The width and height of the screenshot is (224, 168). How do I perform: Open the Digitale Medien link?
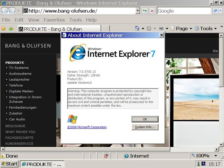[x=21, y=91]
